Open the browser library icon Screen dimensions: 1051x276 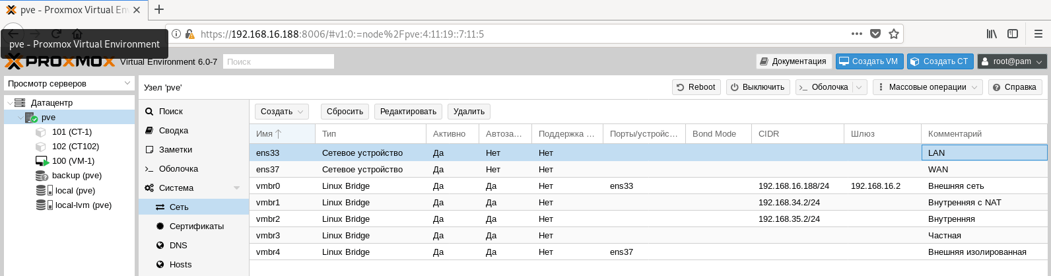point(992,34)
